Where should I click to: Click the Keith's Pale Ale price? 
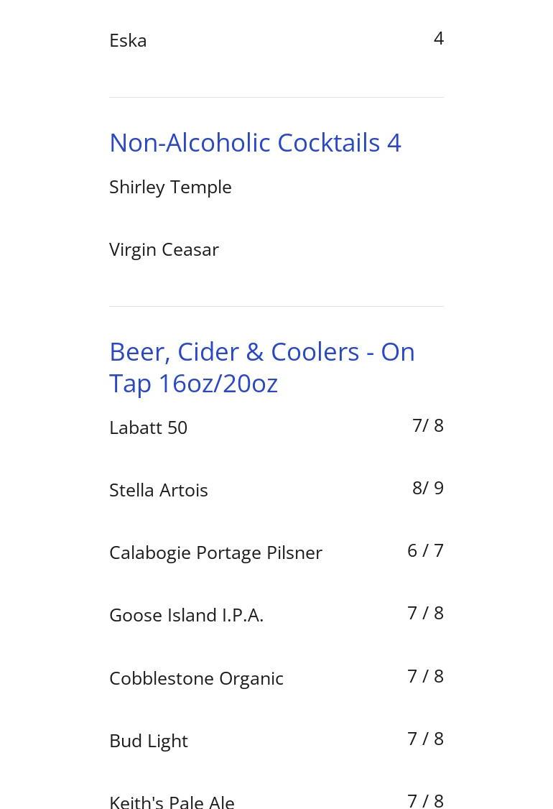point(425,800)
